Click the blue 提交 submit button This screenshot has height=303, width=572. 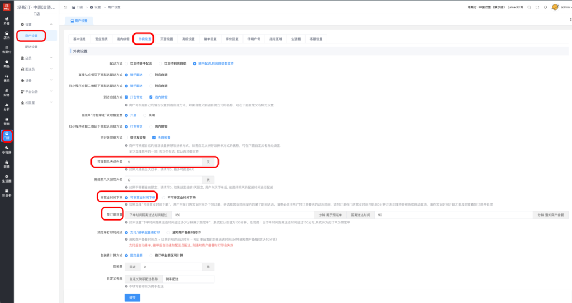tap(132, 297)
